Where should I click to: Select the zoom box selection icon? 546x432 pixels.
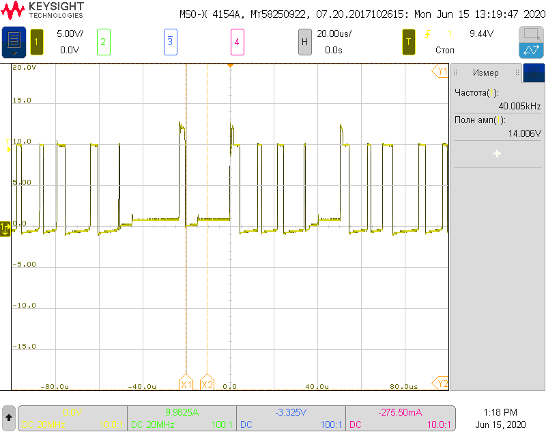(531, 34)
